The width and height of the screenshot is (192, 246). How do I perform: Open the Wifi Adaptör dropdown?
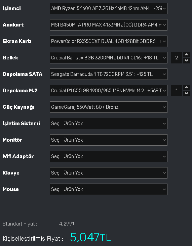[109, 156]
